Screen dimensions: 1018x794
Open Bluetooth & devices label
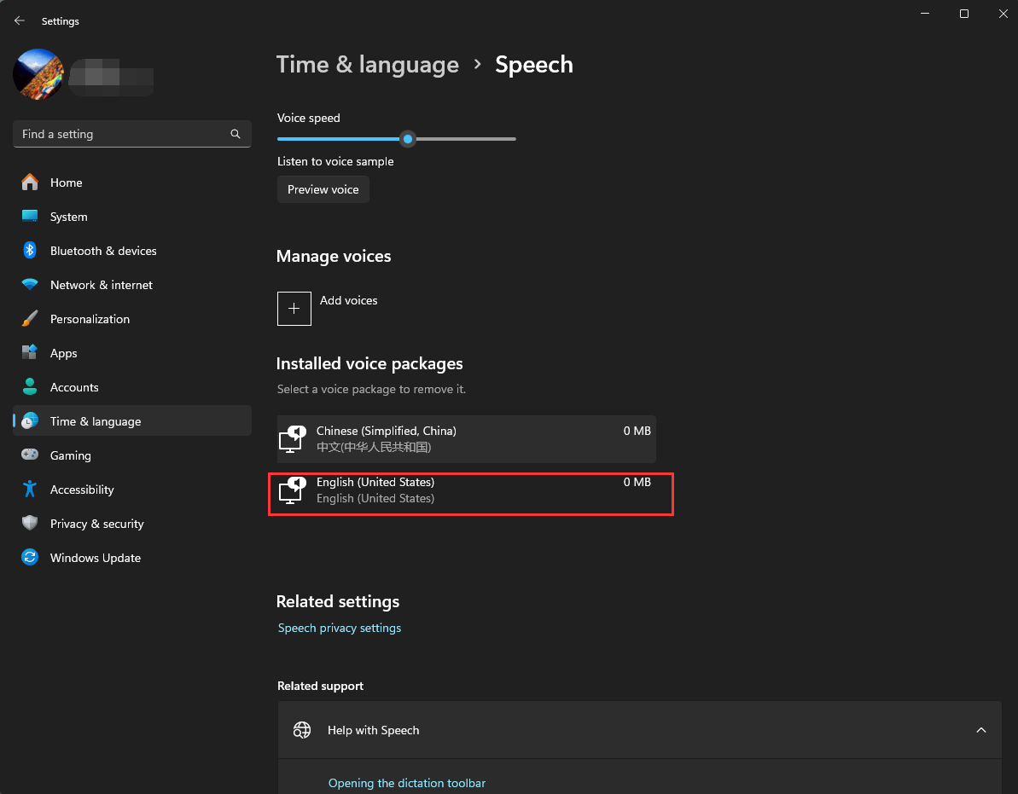click(x=103, y=251)
